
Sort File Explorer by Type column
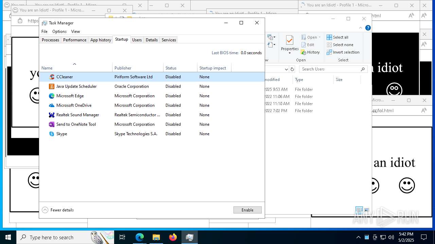[313, 80]
